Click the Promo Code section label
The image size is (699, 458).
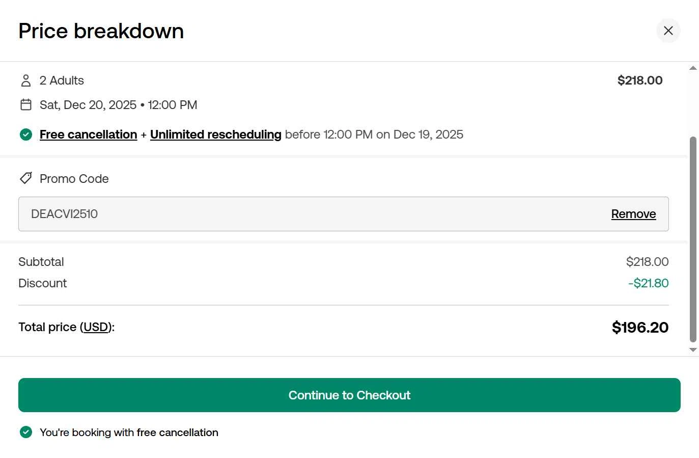pyautogui.click(x=74, y=179)
